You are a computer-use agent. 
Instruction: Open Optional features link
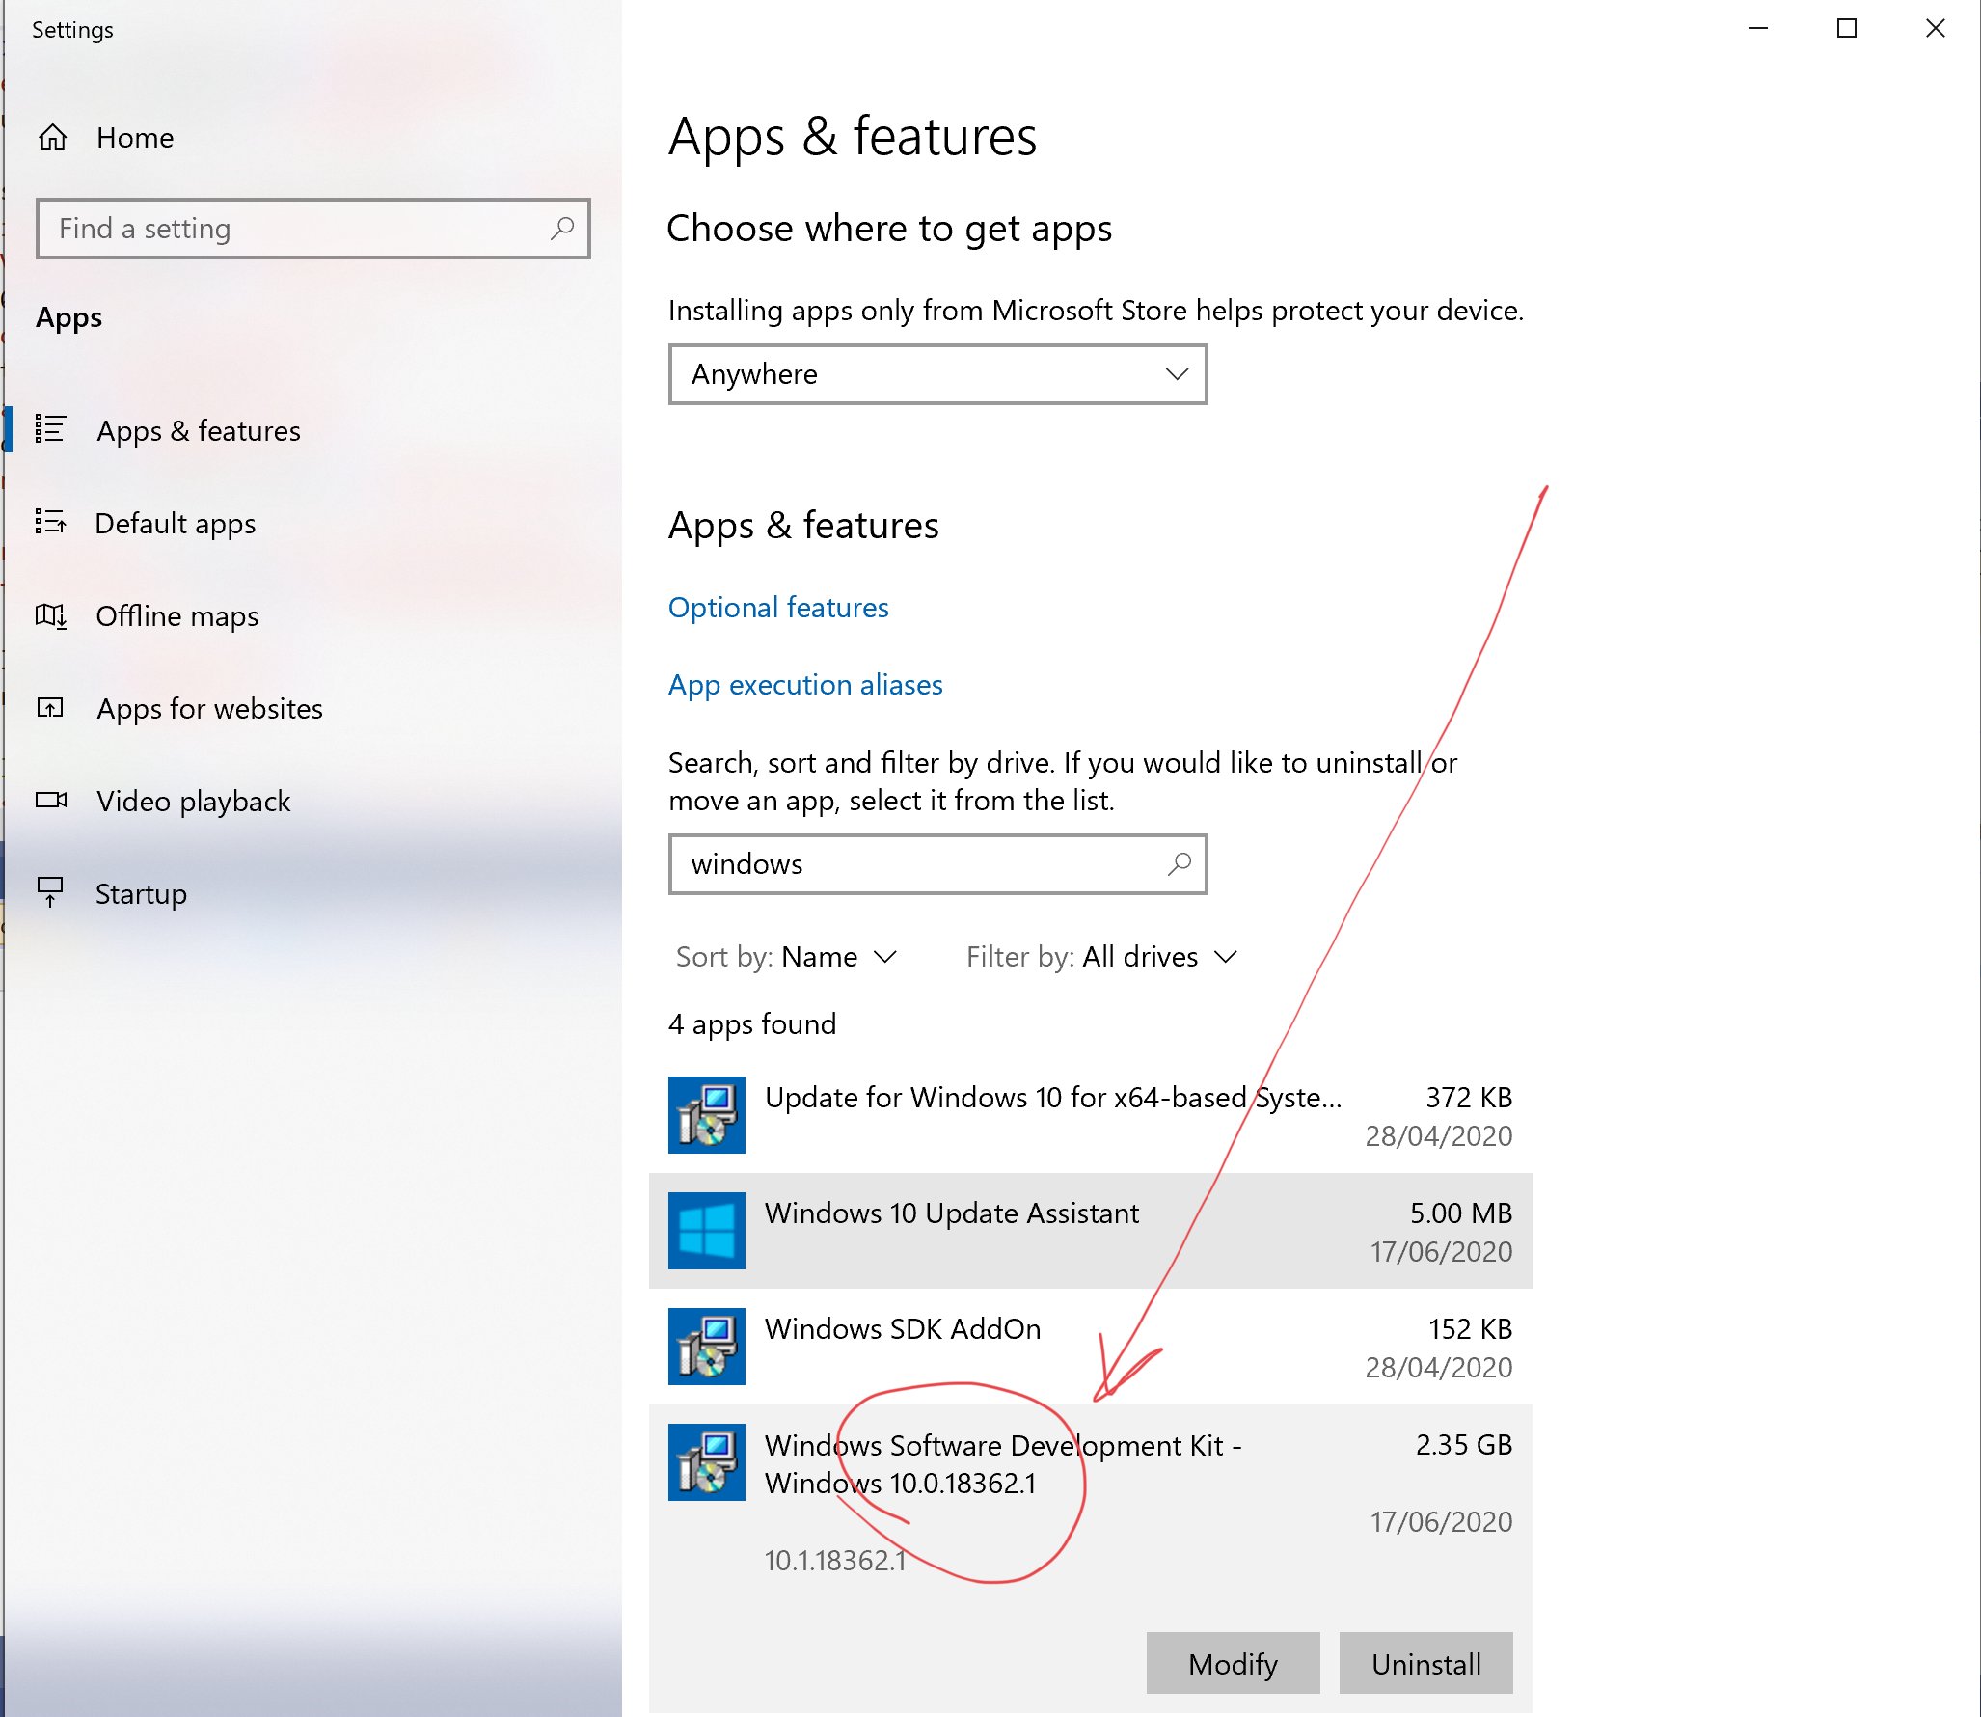[x=778, y=608]
